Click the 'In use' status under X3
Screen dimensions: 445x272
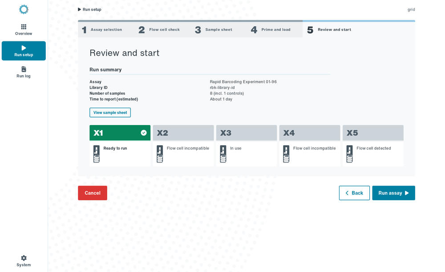(235, 148)
